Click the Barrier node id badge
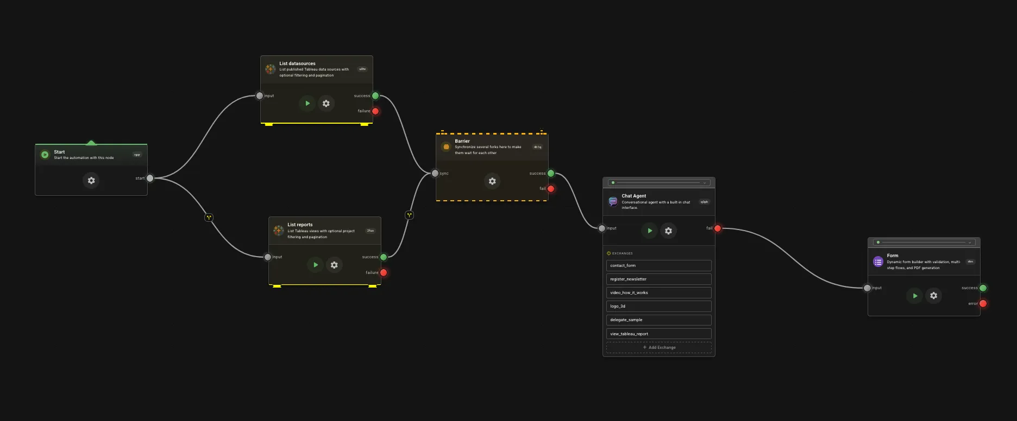Image resolution: width=1017 pixels, height=421 pixels. point(537,147)
